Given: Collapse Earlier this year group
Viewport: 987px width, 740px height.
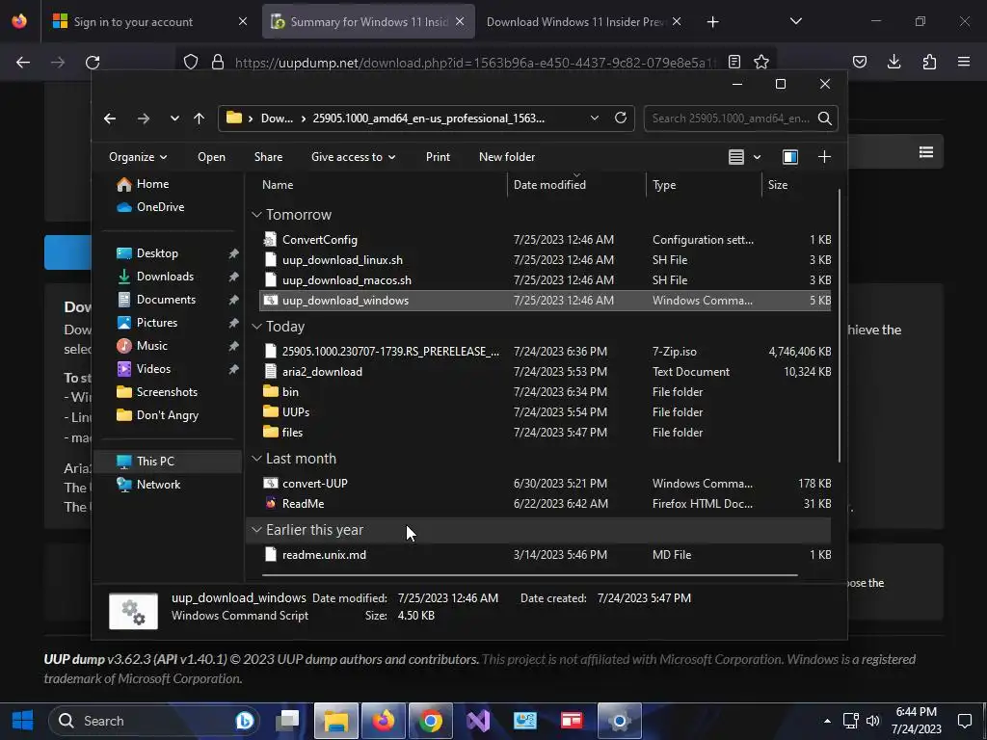Looking at the screenshot, I should coord(256,530).
